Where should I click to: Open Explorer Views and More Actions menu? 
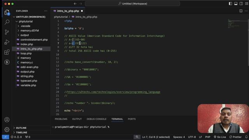pyautogui.click(x=46, y=11)
